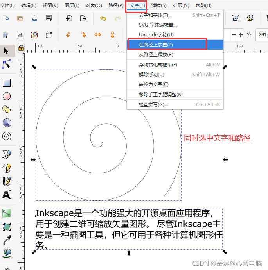Click the Y coordinate input field

pos(262,35)
